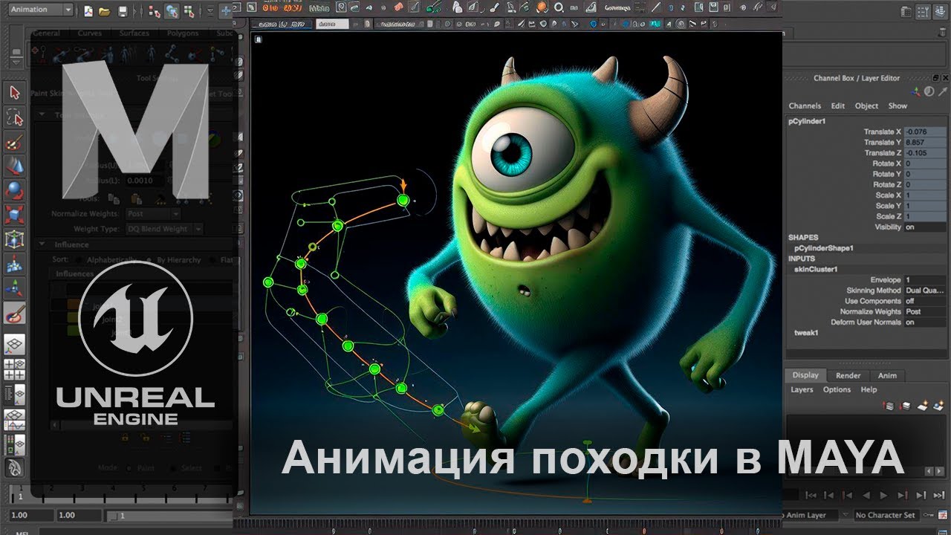The image size is (951, 535).
Task: Switch to the Curves shelf tab
Action: click(90, 33)
